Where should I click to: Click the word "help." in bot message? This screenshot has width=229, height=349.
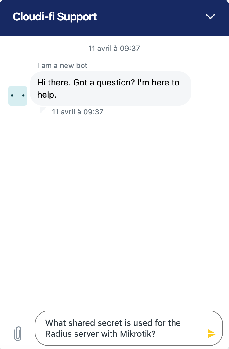[x=47, y=95]
